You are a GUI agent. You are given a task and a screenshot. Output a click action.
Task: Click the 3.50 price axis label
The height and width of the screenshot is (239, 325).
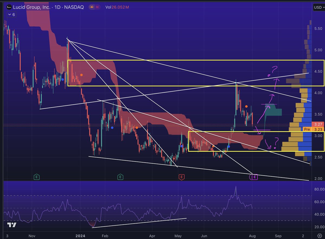318,114
